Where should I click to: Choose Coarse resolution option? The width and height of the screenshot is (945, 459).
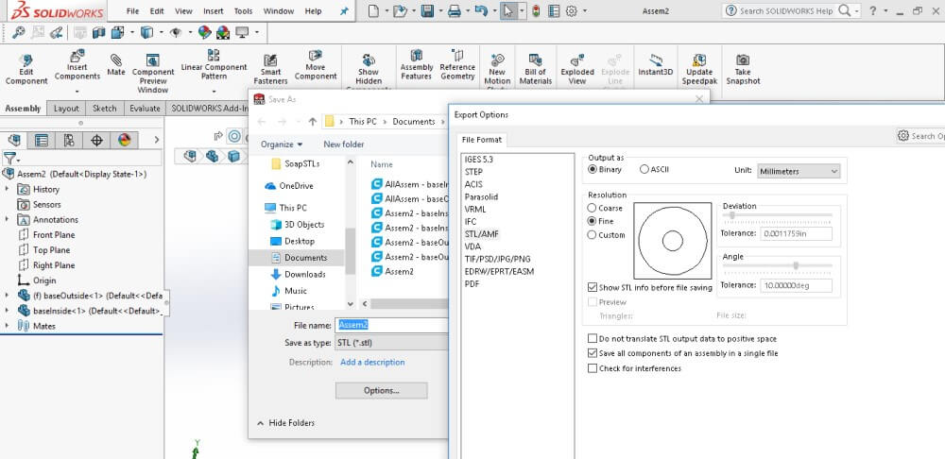click(x=593, y=208)
